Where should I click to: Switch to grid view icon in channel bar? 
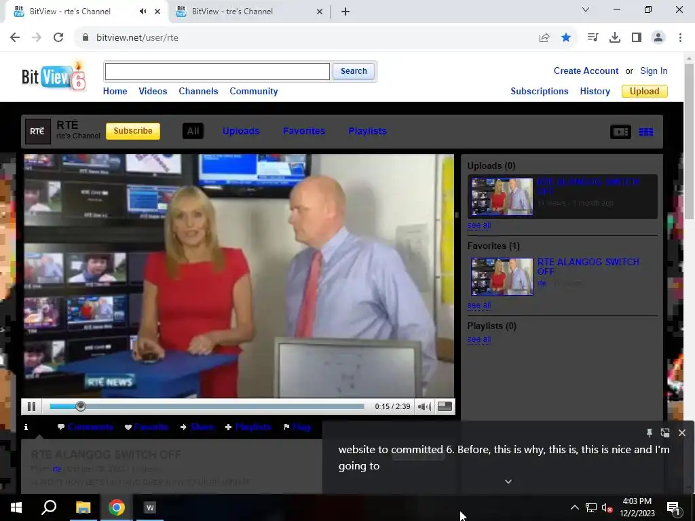[x=646, y=132]
